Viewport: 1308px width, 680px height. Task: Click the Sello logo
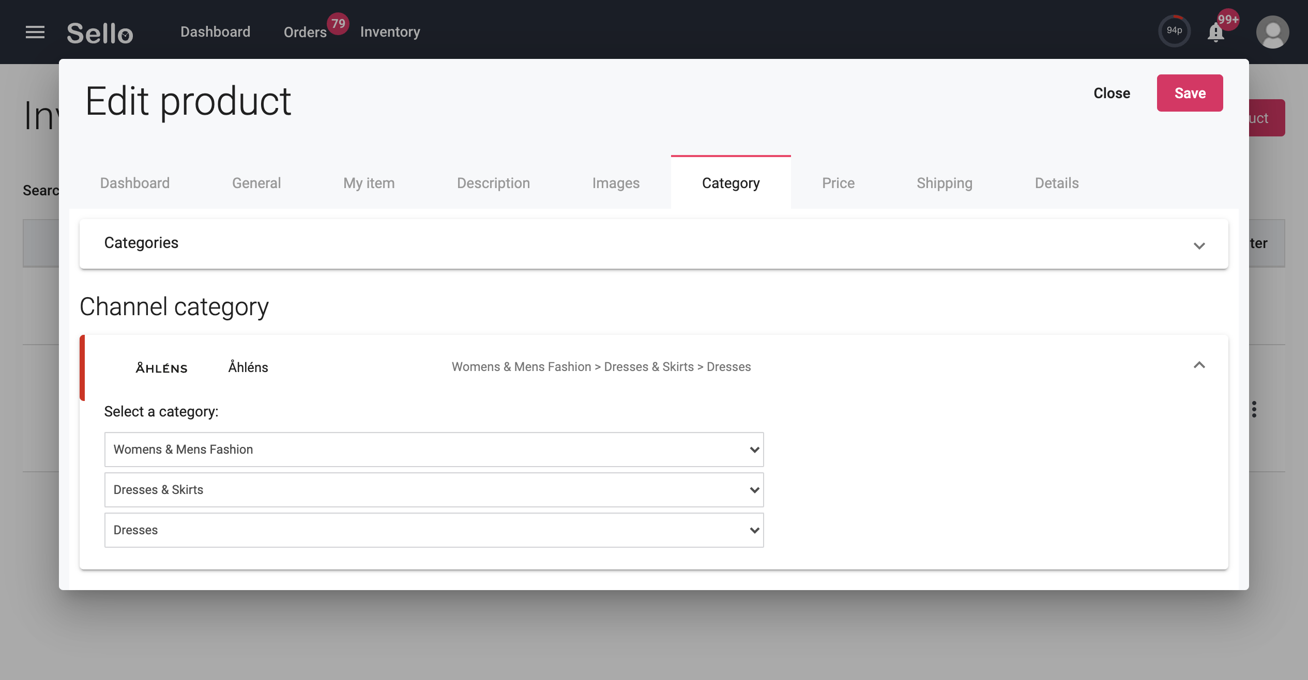(x=100, y=33)
